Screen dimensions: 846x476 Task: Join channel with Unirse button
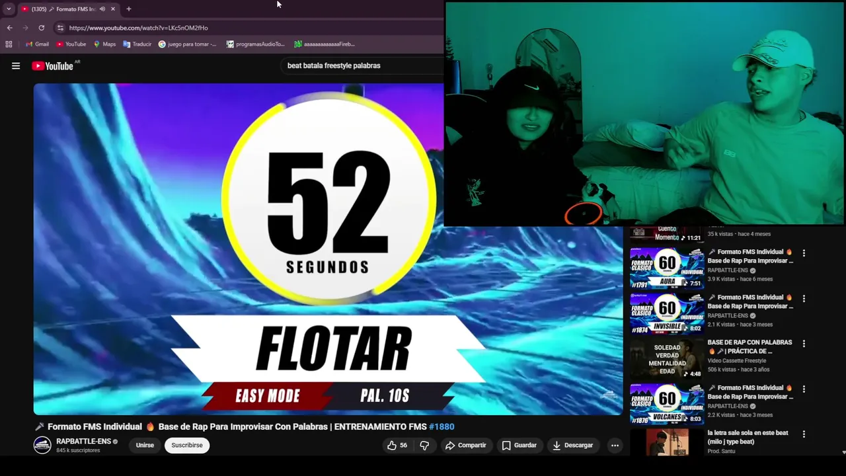145,446
